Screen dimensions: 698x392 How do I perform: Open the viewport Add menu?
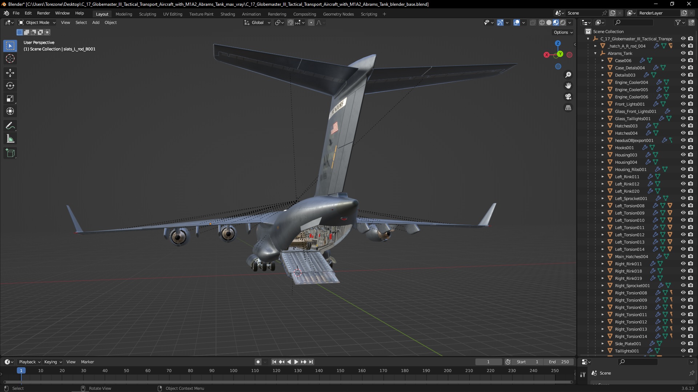coord(96,23)
